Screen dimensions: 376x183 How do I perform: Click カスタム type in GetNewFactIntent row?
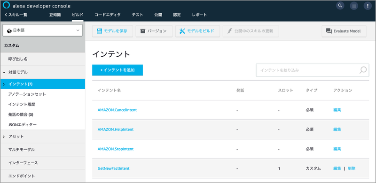click(x=313, y=168)
